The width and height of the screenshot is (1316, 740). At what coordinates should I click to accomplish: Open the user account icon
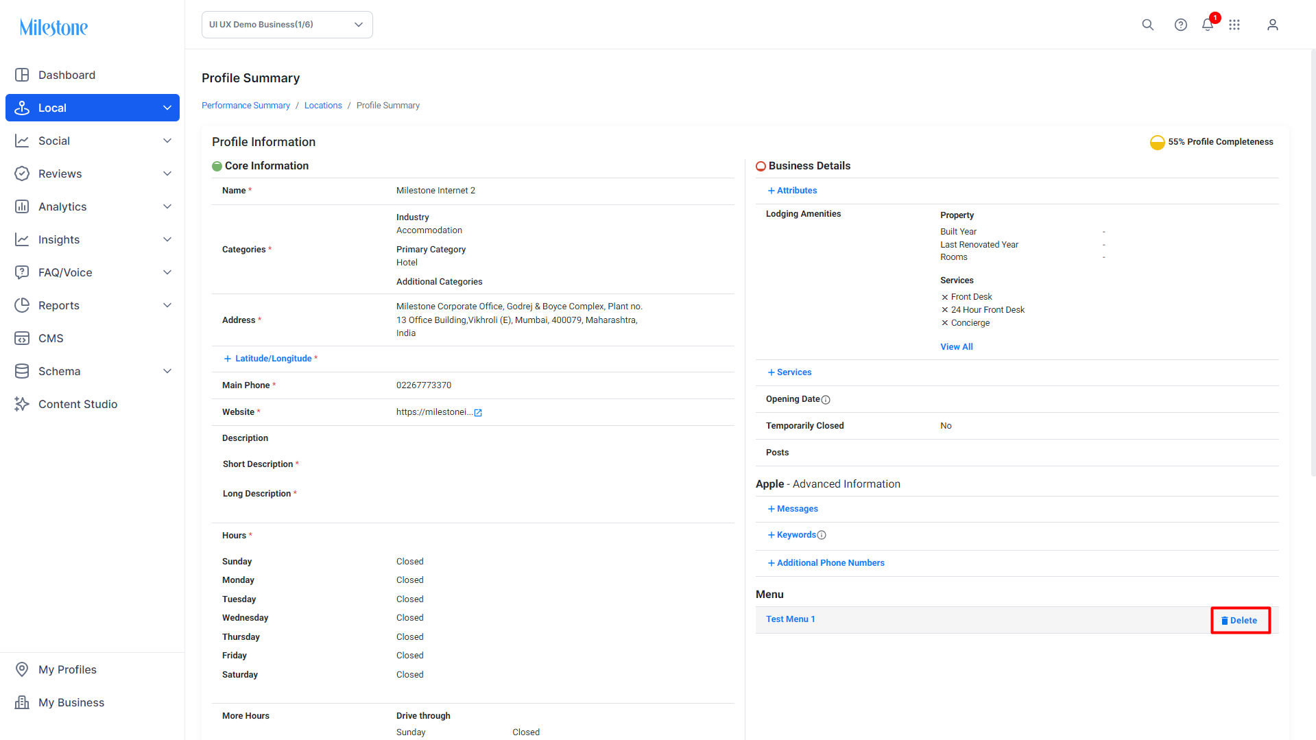pyautogui.click(x=1272, y=25)
